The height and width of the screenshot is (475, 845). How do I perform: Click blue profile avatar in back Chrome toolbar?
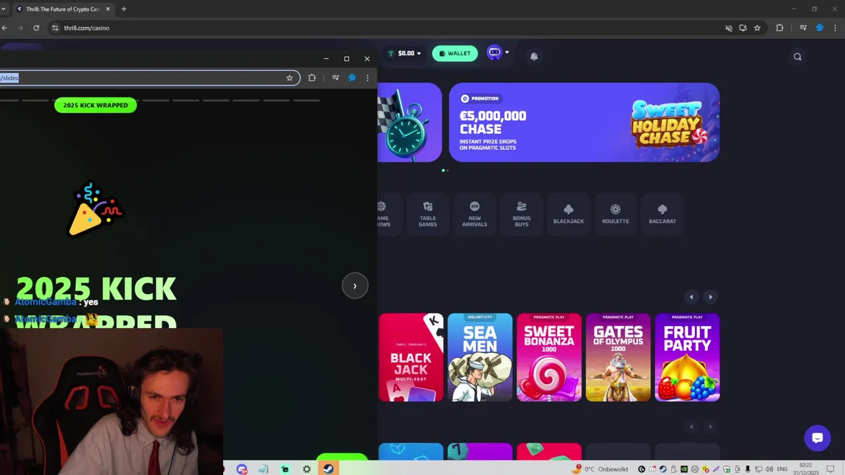[820, 28]
